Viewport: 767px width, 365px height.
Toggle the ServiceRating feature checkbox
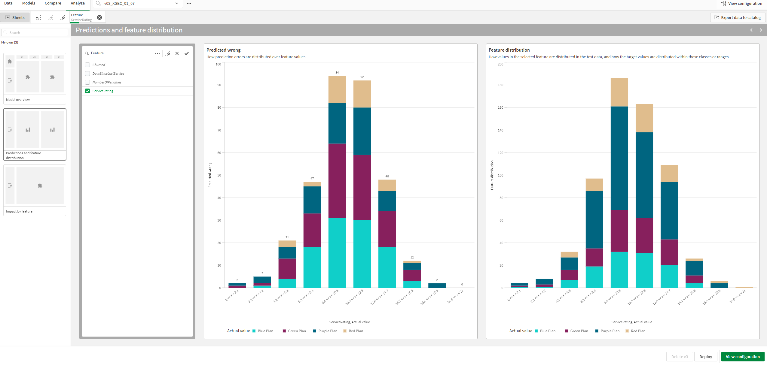(x=87, y=91)
